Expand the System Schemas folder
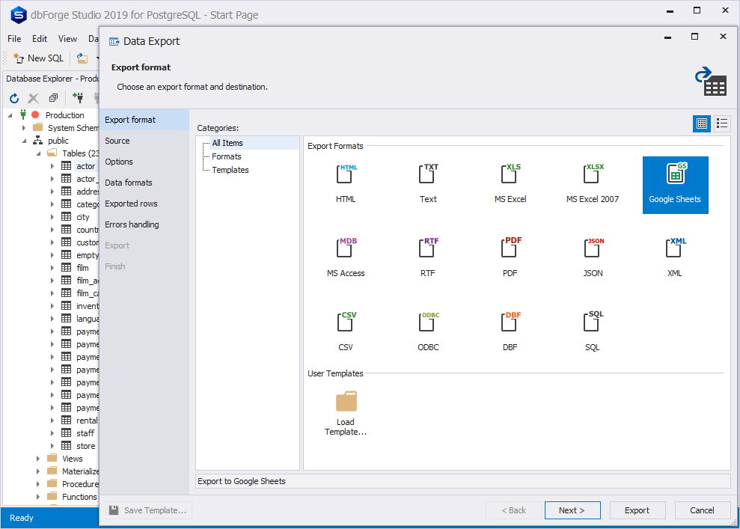Viewport: 740px width, 529px height. tap(24, 128)
